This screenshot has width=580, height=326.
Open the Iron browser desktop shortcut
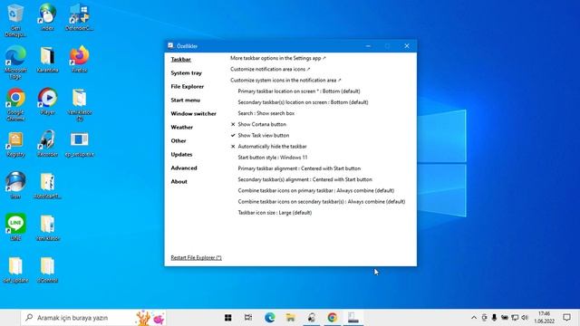point(15,186)
